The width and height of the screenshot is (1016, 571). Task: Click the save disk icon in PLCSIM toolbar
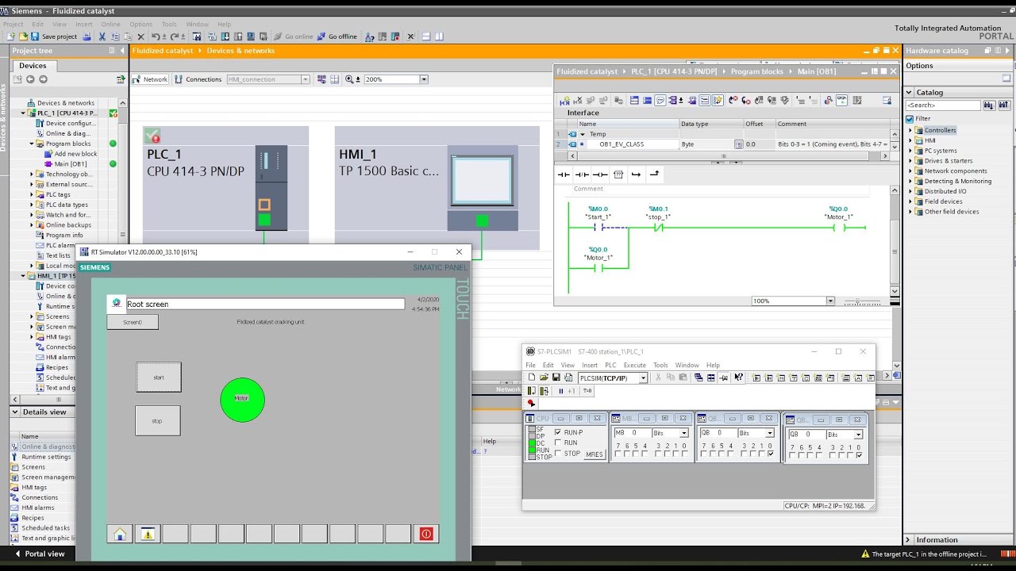[556, 377]
